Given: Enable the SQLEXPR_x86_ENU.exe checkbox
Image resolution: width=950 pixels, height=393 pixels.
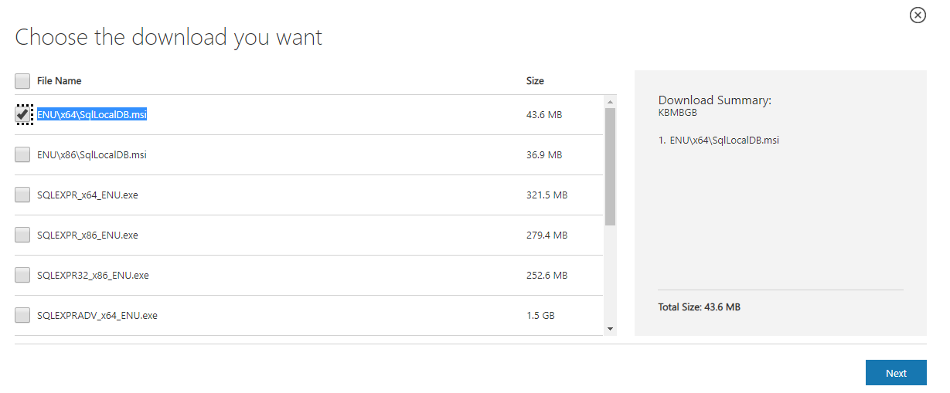Looking at the screenshot, I should click(x=22, y=235).
